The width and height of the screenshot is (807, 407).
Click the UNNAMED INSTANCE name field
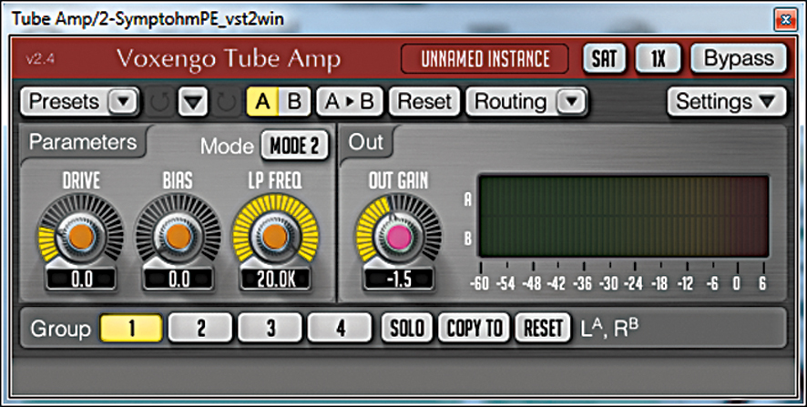click(x=485, y=58)
